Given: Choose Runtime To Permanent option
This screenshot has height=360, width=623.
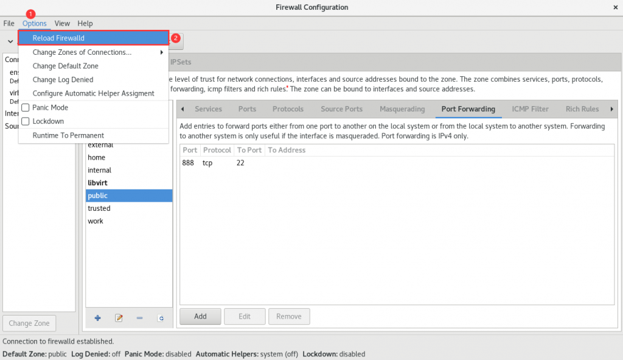Looking at the screenshot, I should (68, 135).
